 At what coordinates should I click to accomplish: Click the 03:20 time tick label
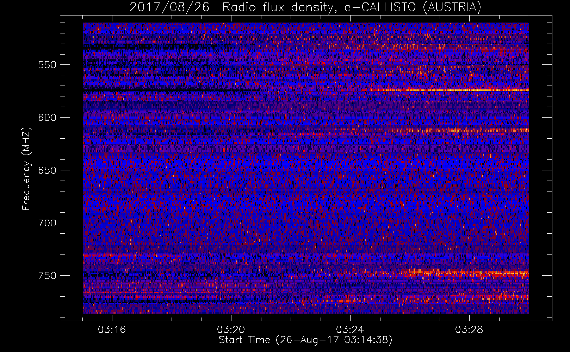[x=231, y=330]
